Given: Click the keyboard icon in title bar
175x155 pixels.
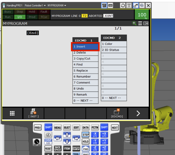Looking at the screenshot, I should click(x=110, y=5).
